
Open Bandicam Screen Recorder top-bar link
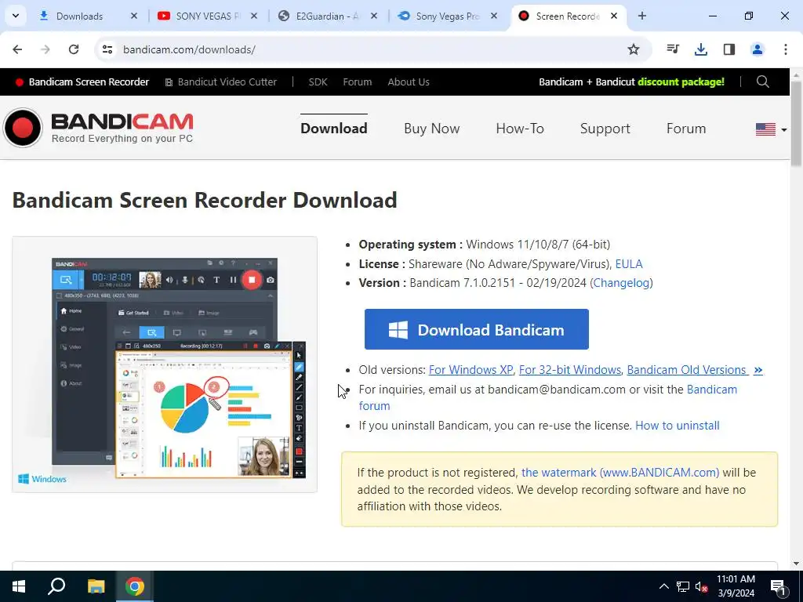[82, 82]
